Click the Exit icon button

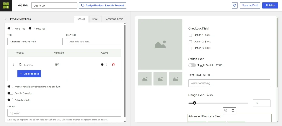(23, 6)
